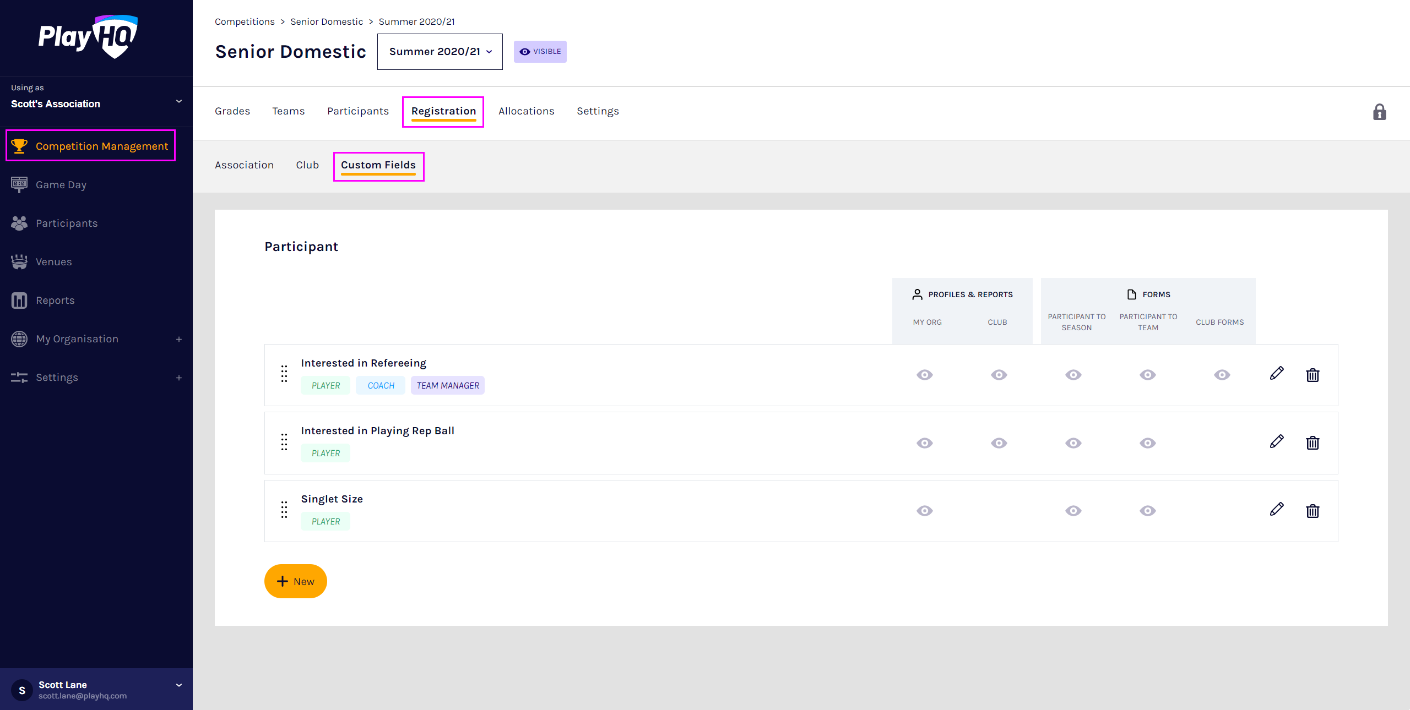The height and width of the screenshot is (710, 1410).
Task: Open the Summer 2020/21 season dropdown
Action: (440, 52)
